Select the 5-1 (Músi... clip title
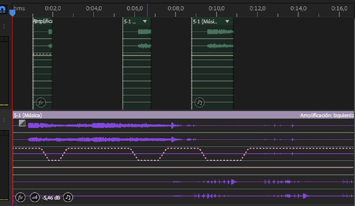This screenshot has width=355, height=206. click(205, 22)
